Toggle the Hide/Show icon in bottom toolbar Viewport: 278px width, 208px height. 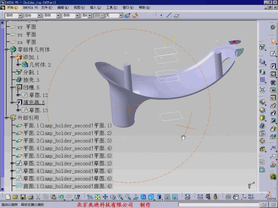click(x=167, y=197)
